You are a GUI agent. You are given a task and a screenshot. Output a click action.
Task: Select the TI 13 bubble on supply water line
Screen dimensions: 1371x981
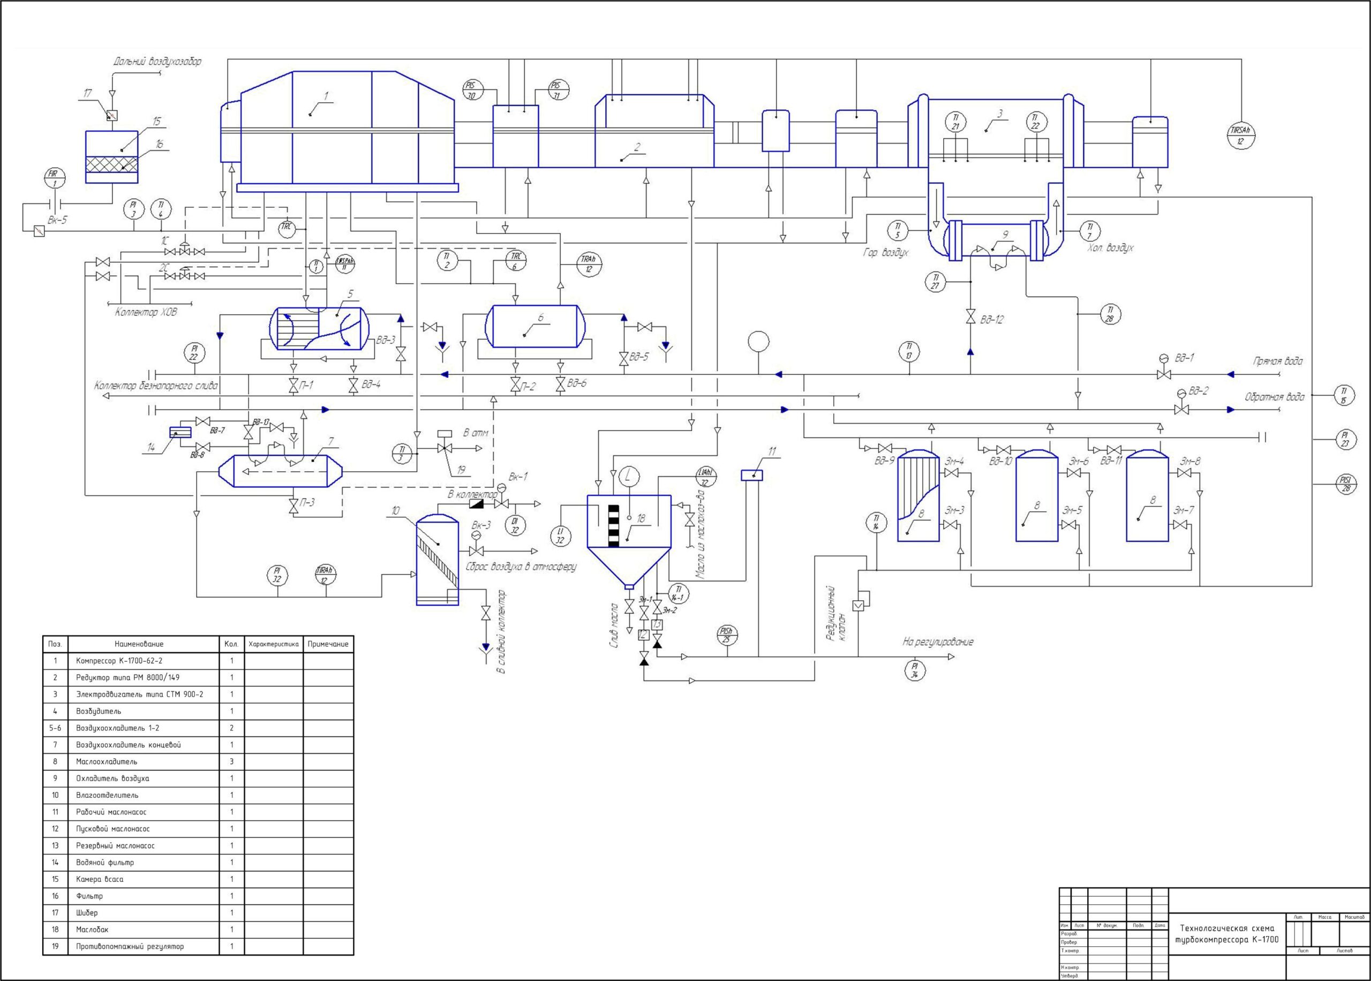[908, 352]
